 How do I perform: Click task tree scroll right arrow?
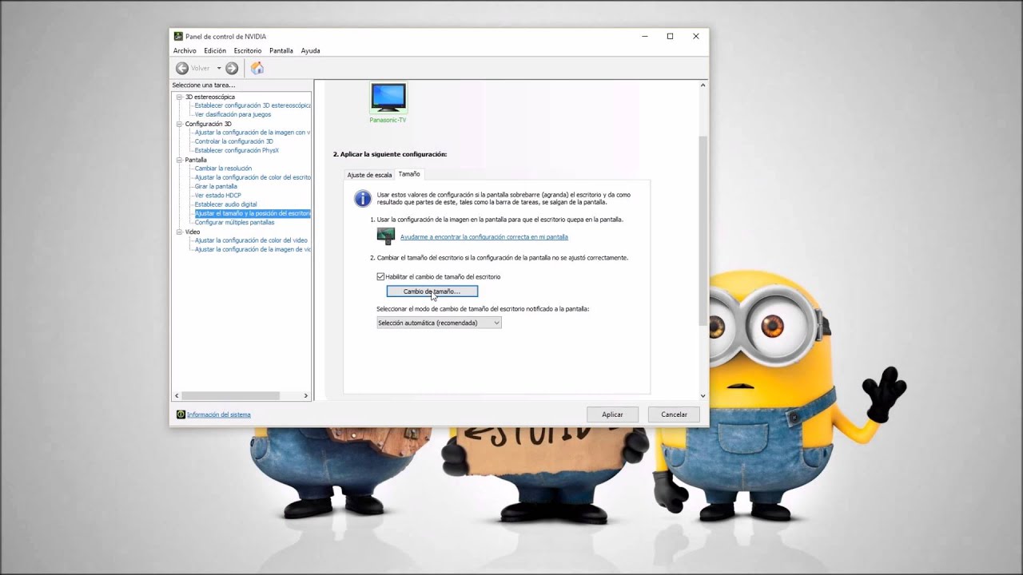tap(305, 395)
